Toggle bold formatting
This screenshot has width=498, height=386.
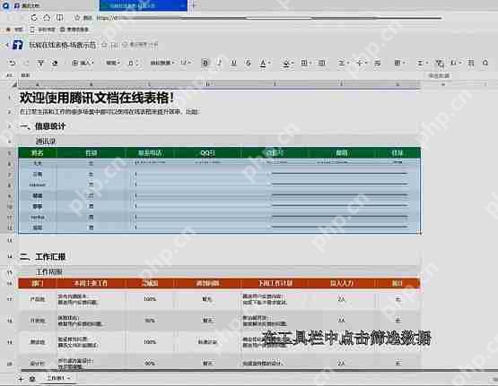(205, 63)
